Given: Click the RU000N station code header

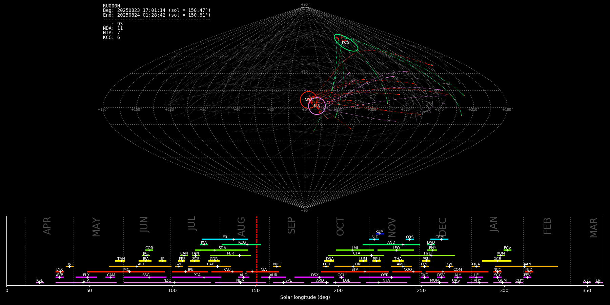Looking at the screenshot, I should coord(111,6).
